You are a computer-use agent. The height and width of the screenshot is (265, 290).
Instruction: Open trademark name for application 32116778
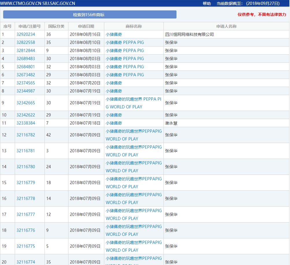tap(133, 199)
